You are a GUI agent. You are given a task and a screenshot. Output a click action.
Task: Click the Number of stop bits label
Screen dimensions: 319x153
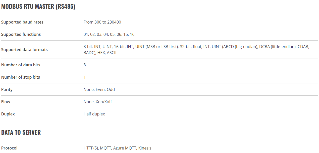pos(21,77)
